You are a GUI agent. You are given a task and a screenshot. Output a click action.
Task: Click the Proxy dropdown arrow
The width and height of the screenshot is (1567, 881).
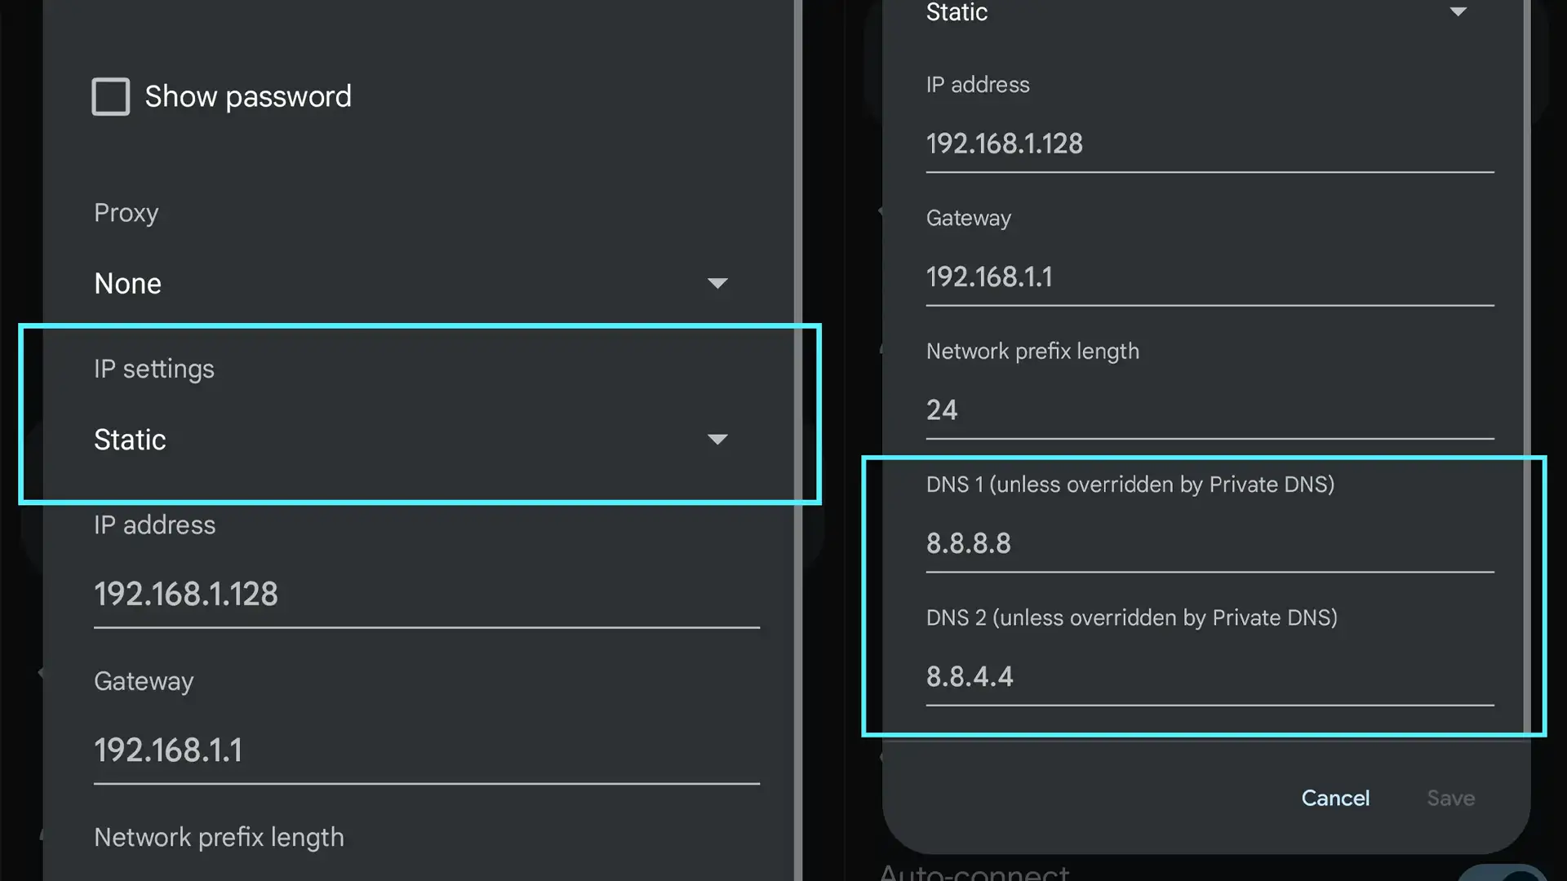(717, 283)
